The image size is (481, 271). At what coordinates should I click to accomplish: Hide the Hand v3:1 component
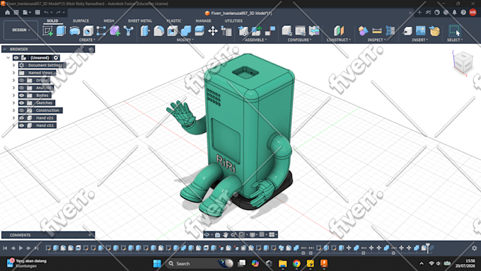click(21, 125)
